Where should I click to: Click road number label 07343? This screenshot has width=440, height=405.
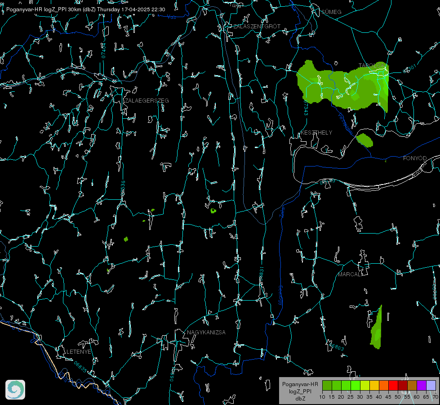tap(306, 108)
